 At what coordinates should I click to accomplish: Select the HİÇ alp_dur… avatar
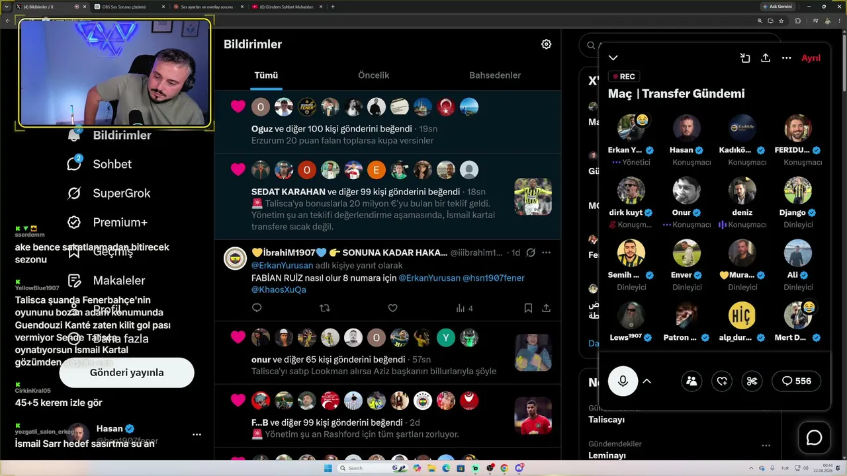pyautogui.click(x=742, y=316)
